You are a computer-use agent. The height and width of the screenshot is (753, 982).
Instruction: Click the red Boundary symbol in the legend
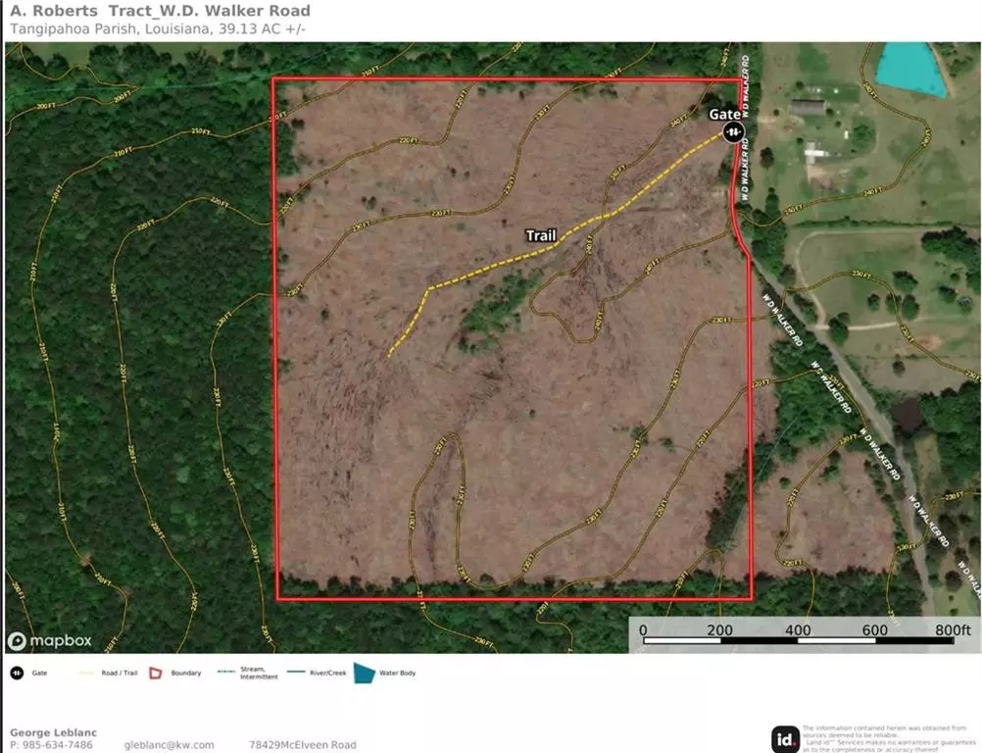tap(154, 674)
